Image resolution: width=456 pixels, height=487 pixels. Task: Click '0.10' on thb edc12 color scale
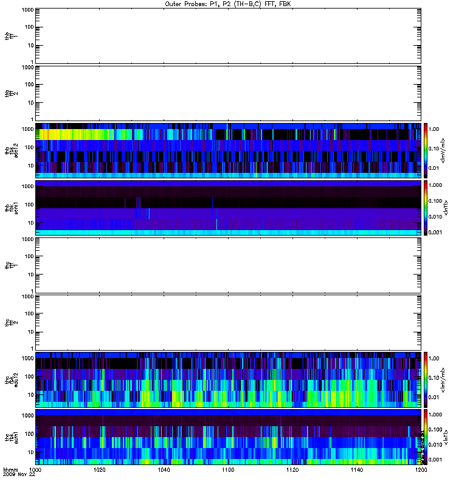click(x=434, y=149)
